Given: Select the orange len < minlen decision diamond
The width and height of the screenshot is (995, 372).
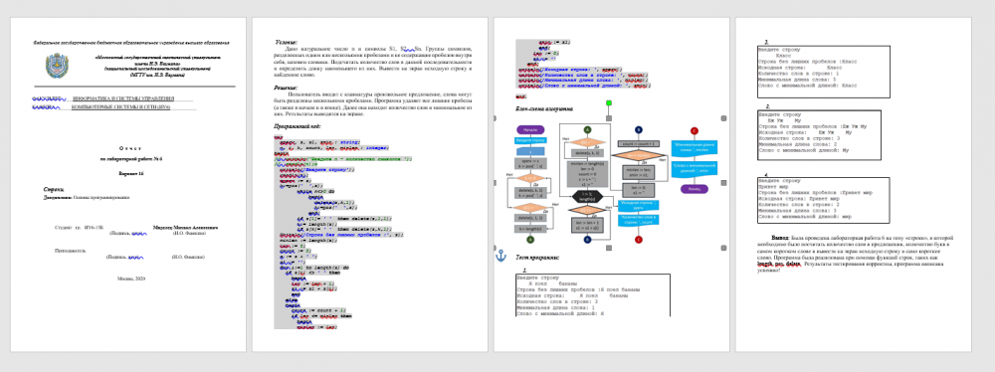Looking at the screenshot, I should (639, 155).
